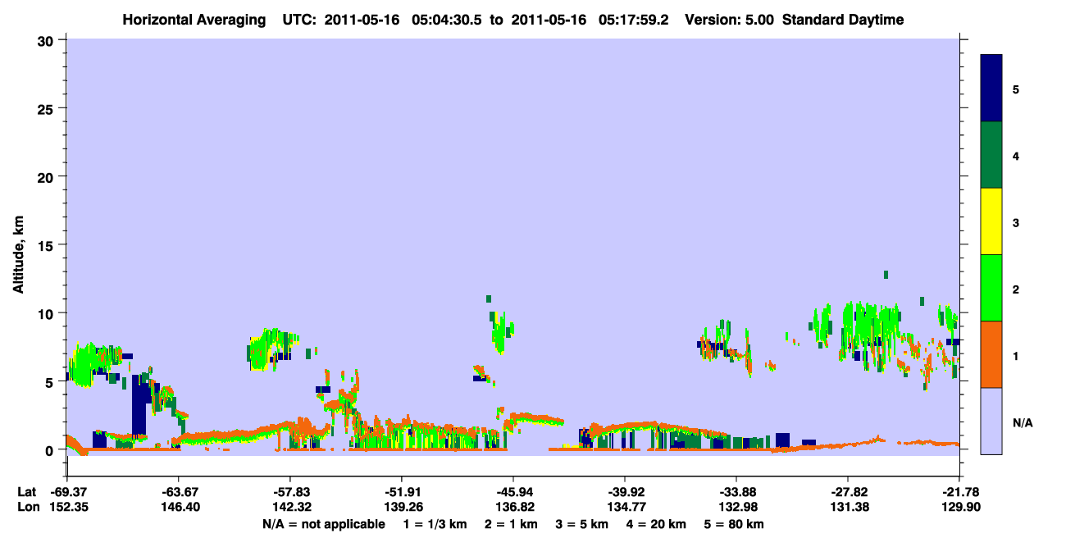Click the end time '05:17:59.2' in the title
Screen dimensions: 1066x547
pos(634,20)
